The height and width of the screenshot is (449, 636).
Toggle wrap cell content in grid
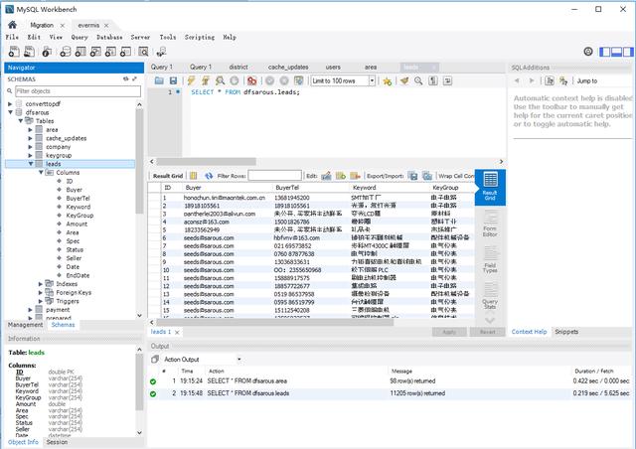tap(456, 176)
